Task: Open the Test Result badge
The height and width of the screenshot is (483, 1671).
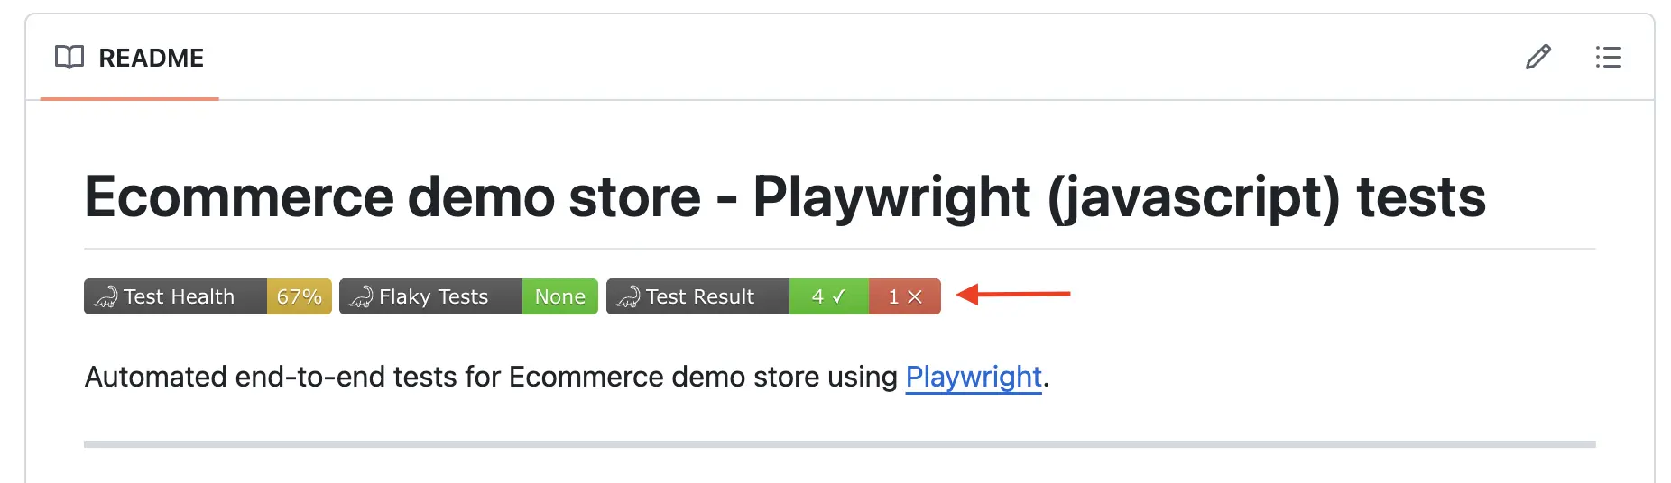Action: point(773,296)
